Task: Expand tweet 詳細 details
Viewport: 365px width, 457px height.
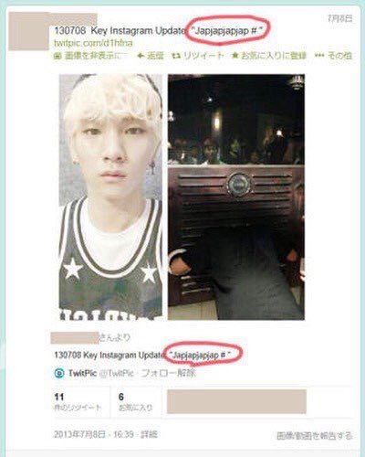Action: click(149, 434)
